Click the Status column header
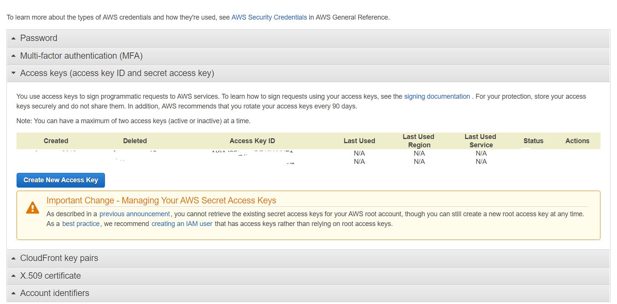The height and width of the screenshot is (304, 617). tap(533, 141)
